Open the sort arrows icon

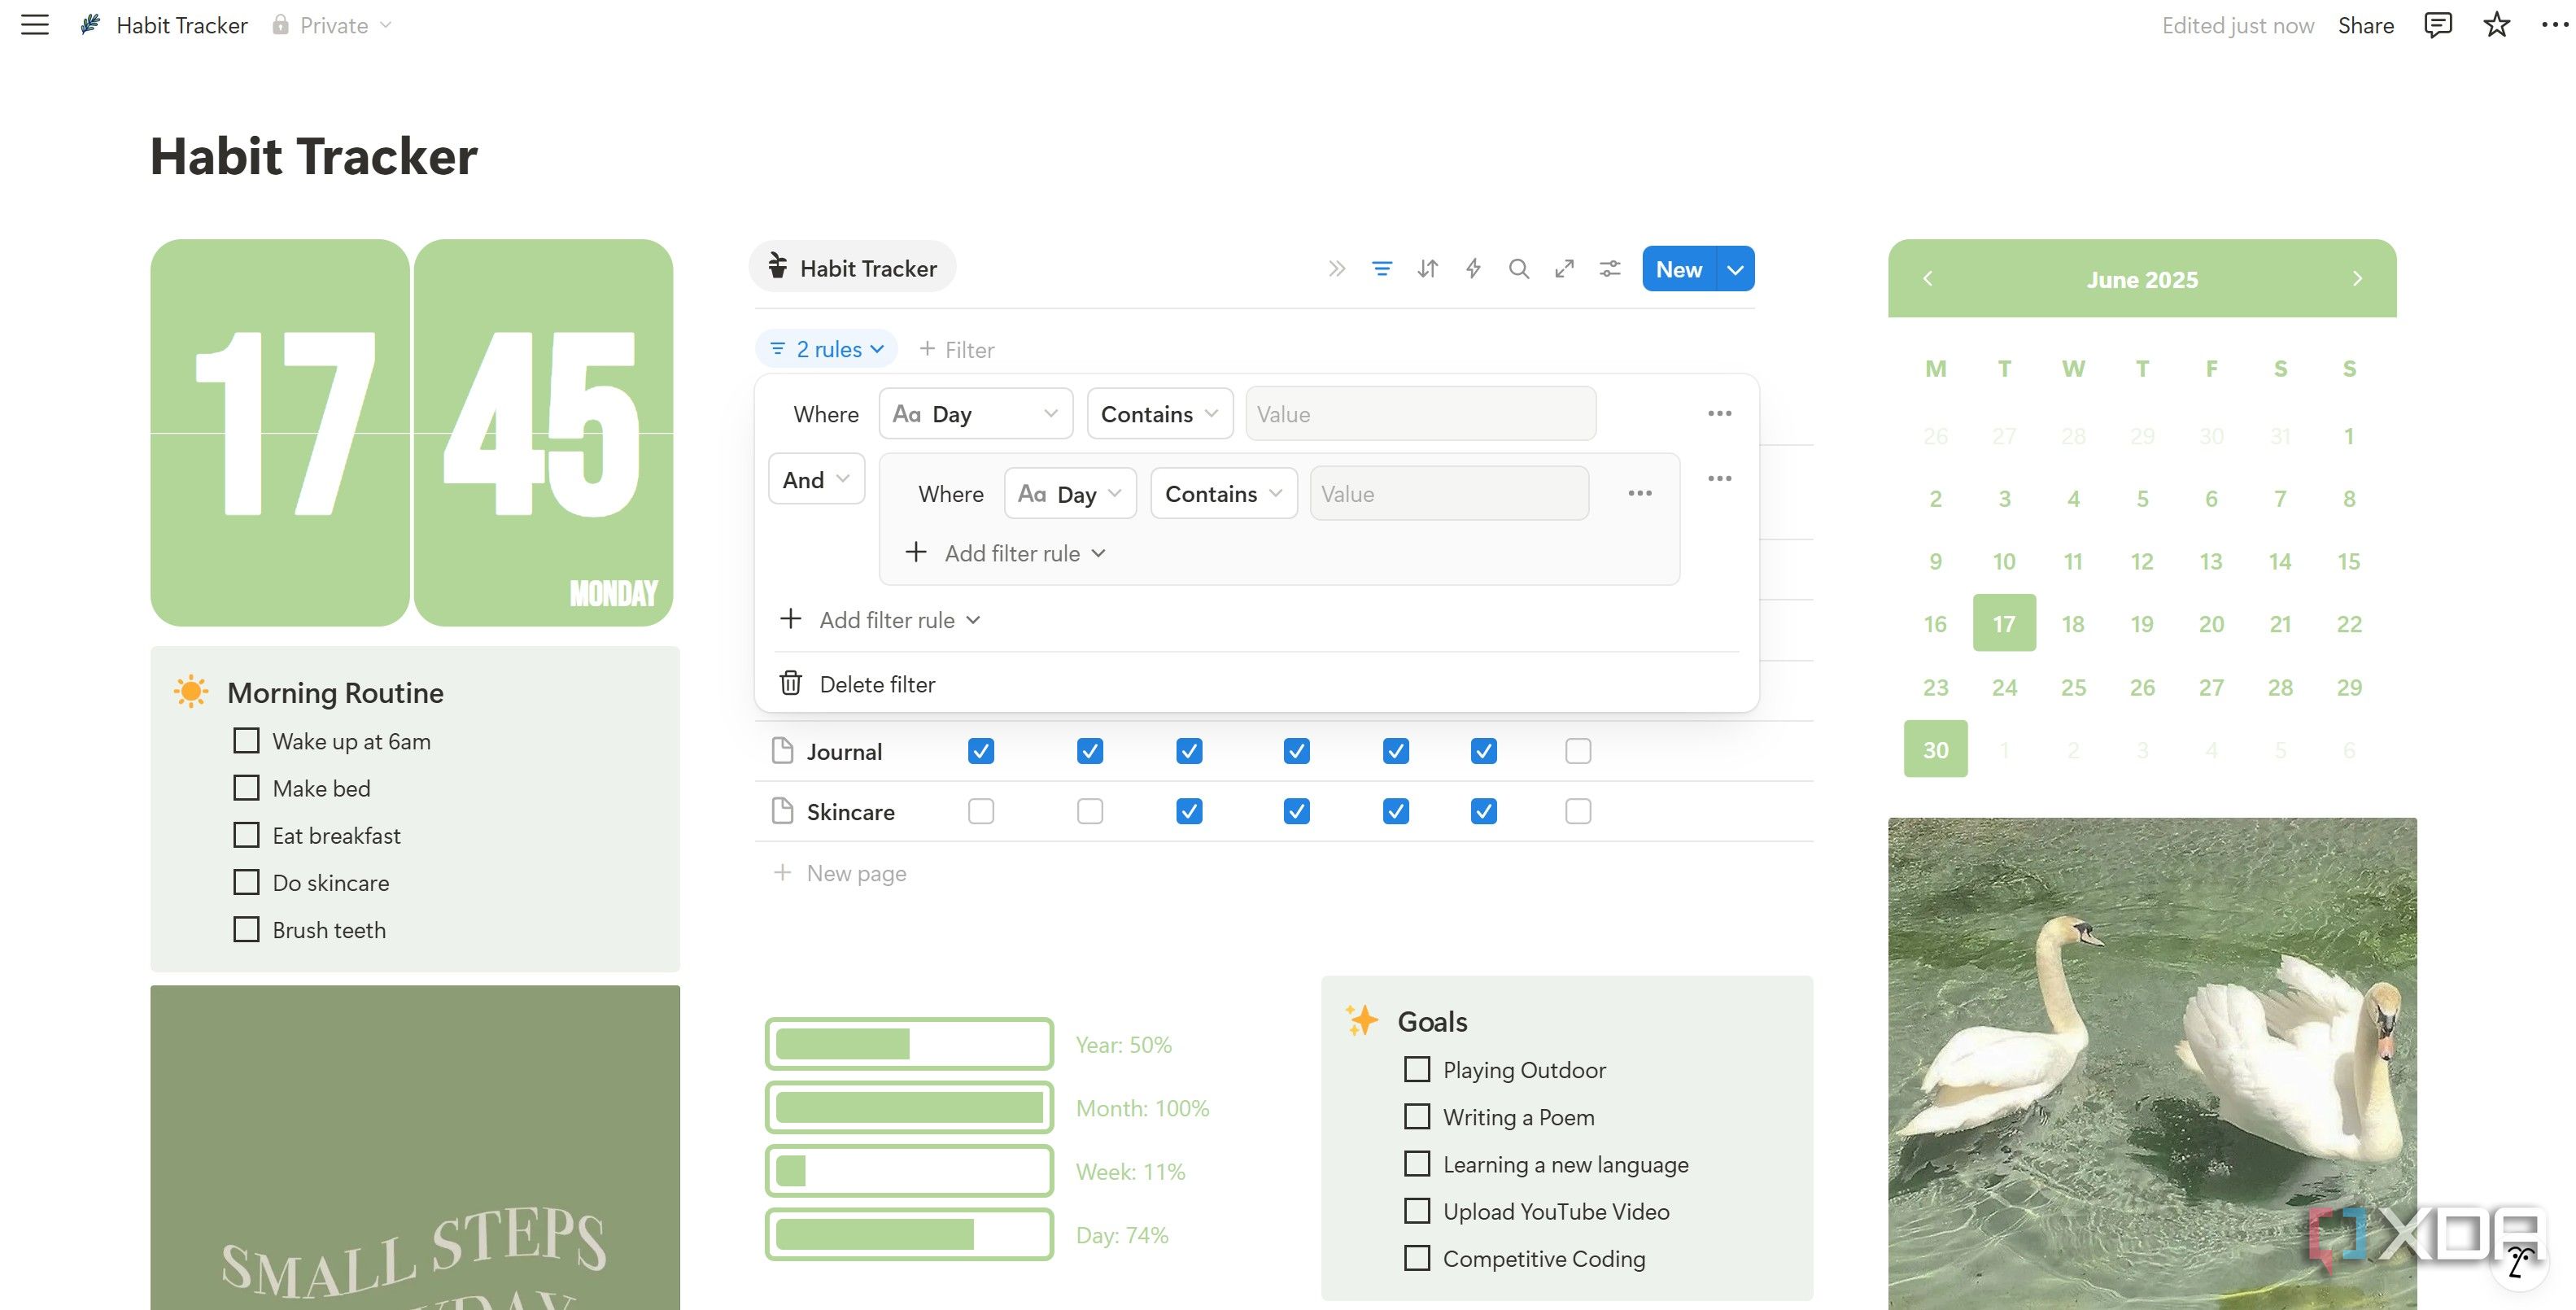tap(1428, 268)
